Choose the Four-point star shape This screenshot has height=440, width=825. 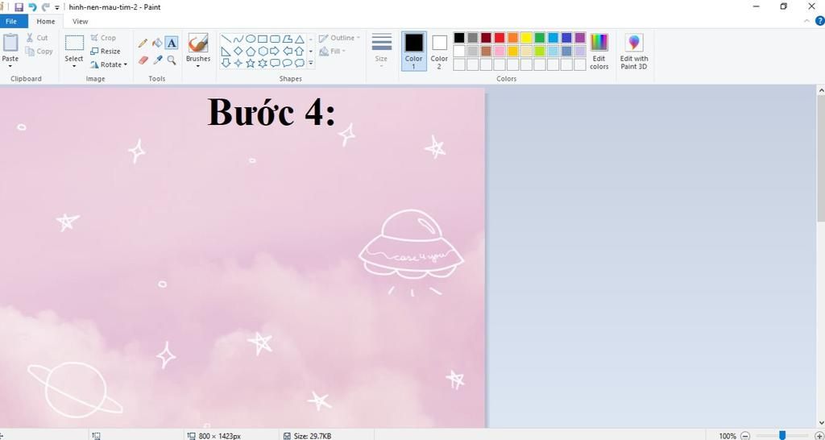(238, 63)
